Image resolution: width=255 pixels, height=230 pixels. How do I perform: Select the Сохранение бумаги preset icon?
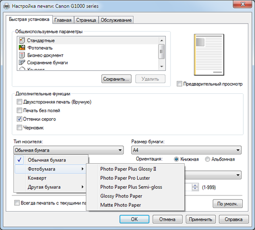pyautogui.click(x=22, y=62)
